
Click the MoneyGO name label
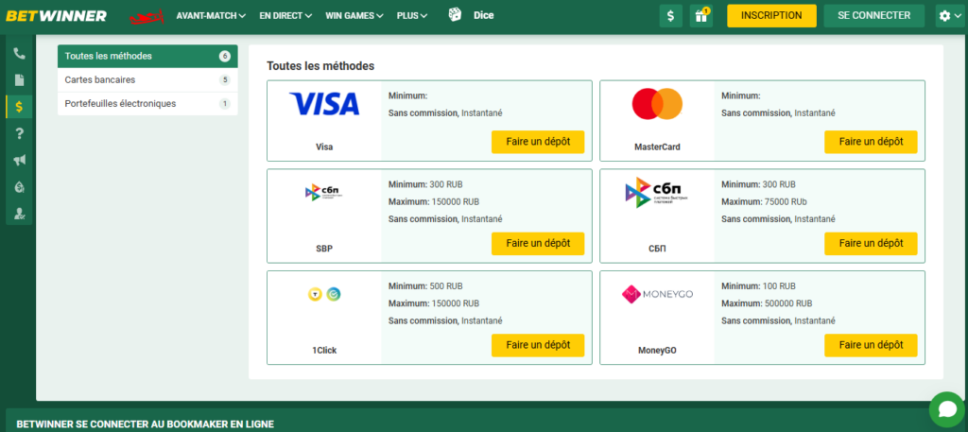tap(658, 351)
